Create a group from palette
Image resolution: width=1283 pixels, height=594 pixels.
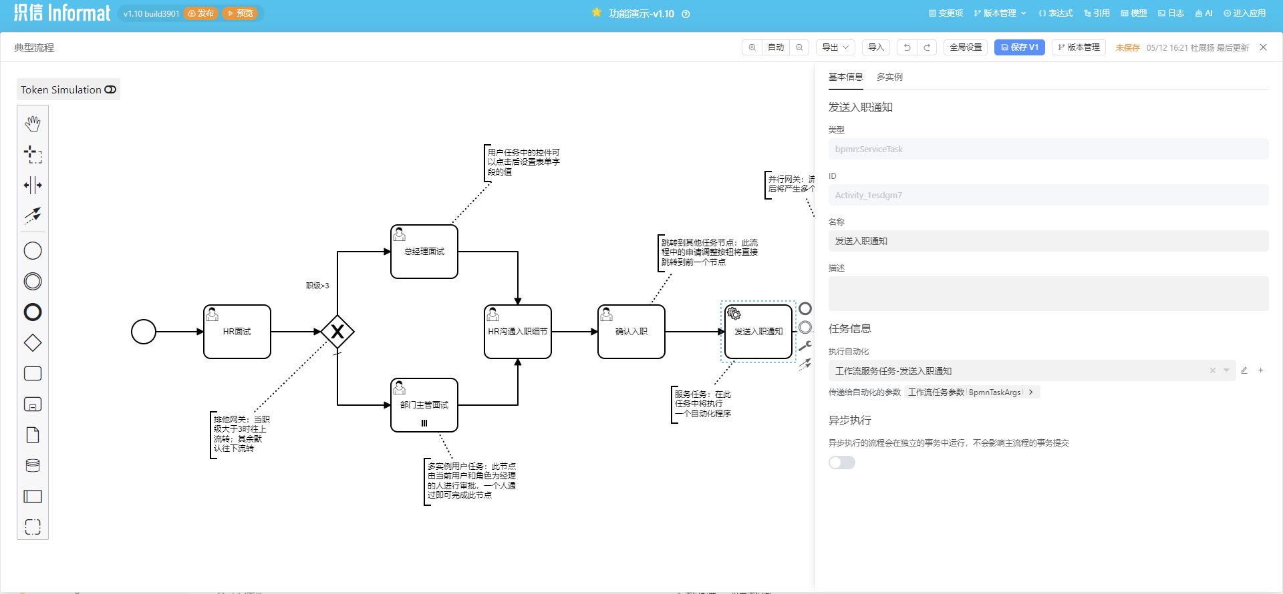click(33, 527)
